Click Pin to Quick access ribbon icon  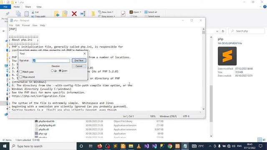[7, 14]
